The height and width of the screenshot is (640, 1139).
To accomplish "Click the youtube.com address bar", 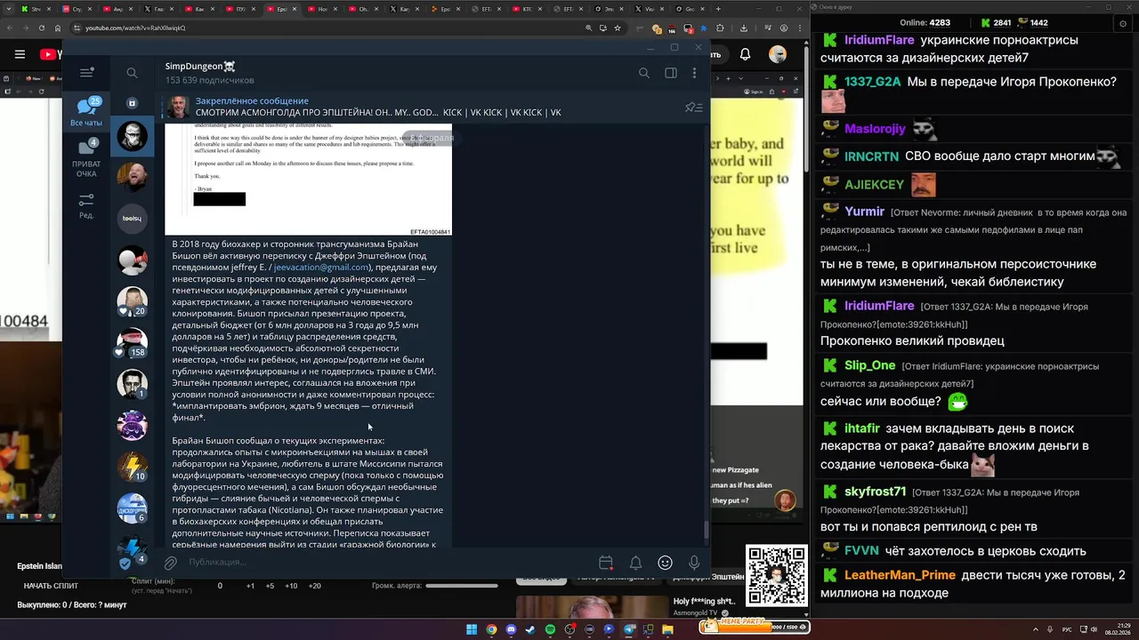I will pos(329,28).
